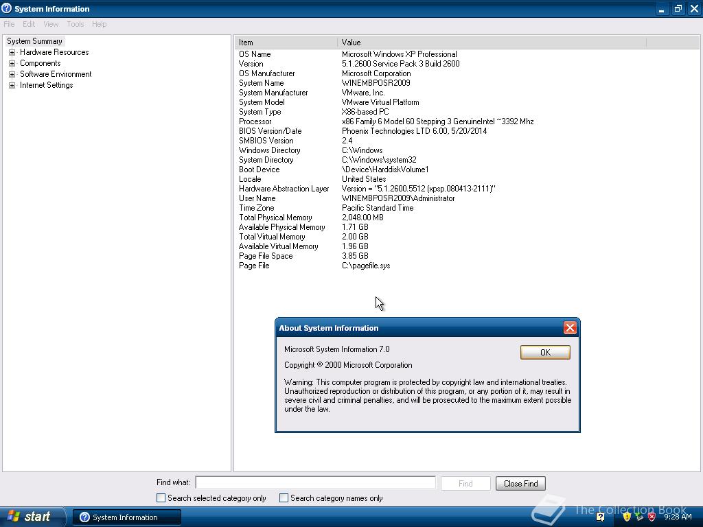Select the OS Name row
The image size is (703, 527).
tap(255, 54)
